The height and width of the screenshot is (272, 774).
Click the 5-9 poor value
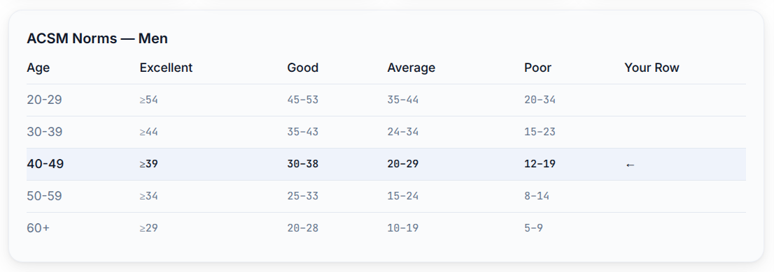[x=533, y=228]
